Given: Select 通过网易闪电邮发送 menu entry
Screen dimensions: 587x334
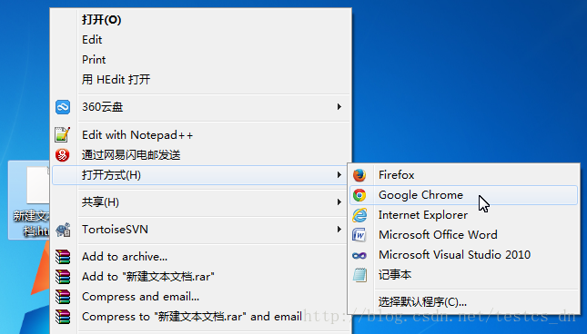Looking at the screenshot, I should 200,155.
